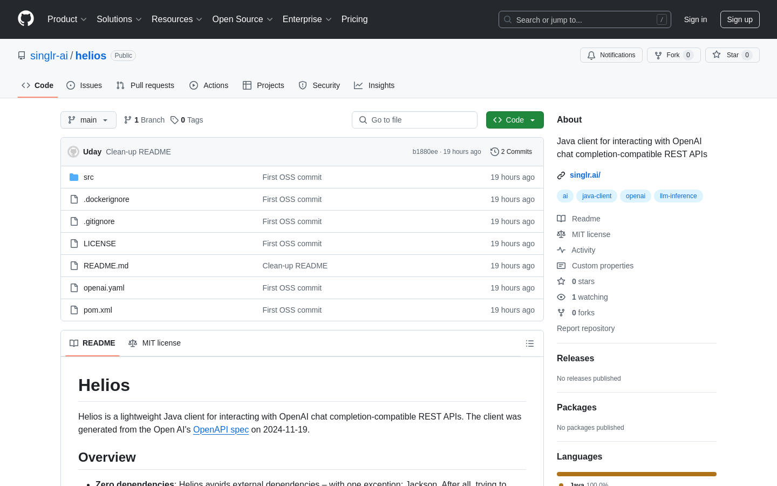Image resolution: width=777 pixels, height=486 pixels.
Task: Open the pom.xml file name
Action: tap(98, 310)
